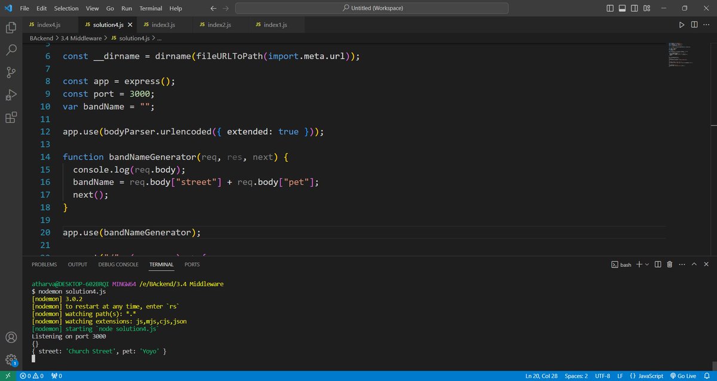717x381 pixels.
Task: Open the terminal launch profile dropdown
Action: [x=646, y=264]
